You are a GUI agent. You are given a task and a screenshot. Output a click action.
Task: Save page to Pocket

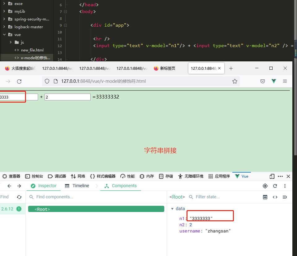(263, 82)
